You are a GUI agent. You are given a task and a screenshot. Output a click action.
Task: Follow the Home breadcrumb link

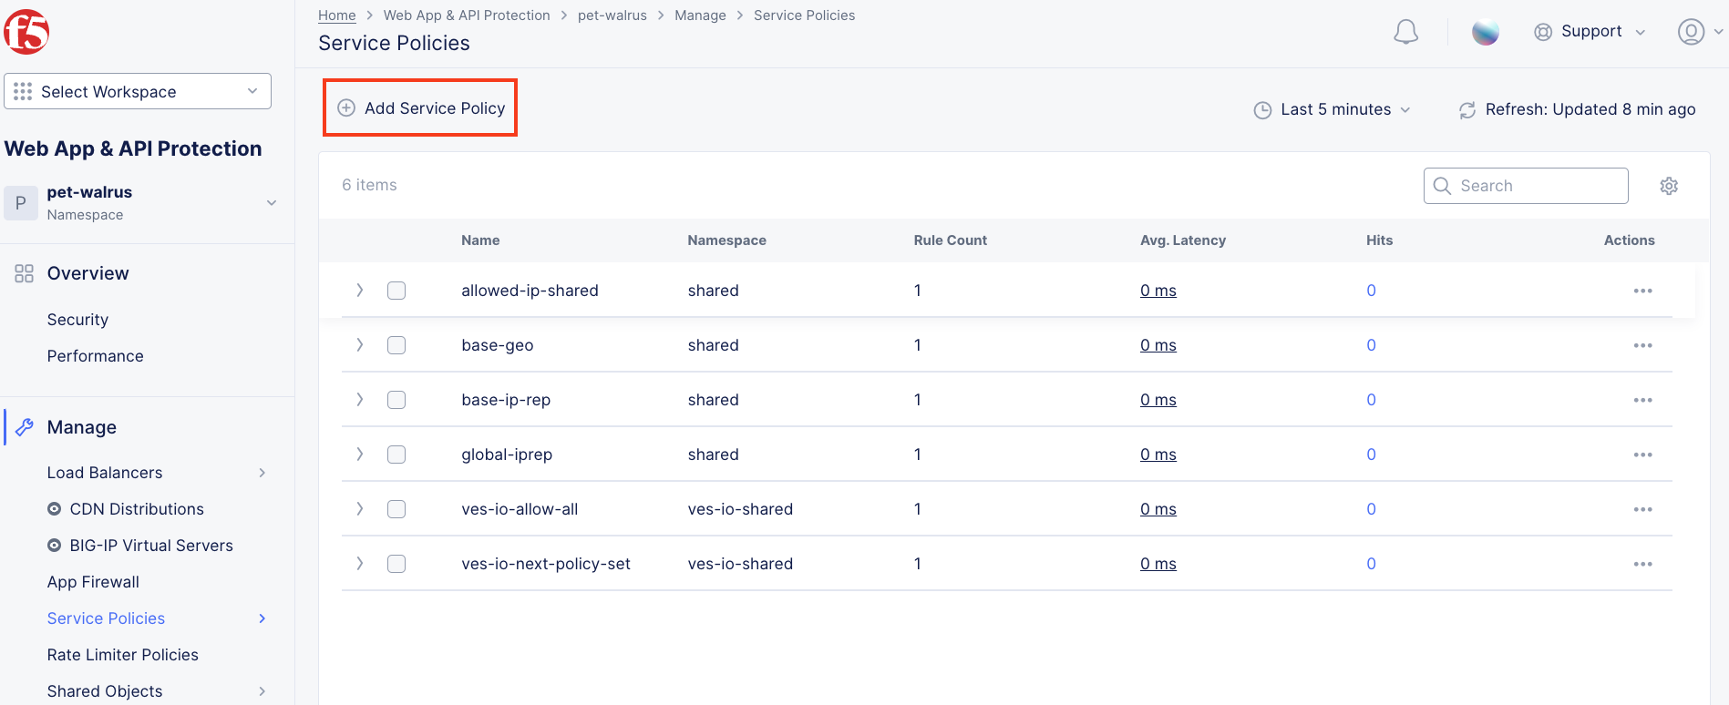pos(336,15)
